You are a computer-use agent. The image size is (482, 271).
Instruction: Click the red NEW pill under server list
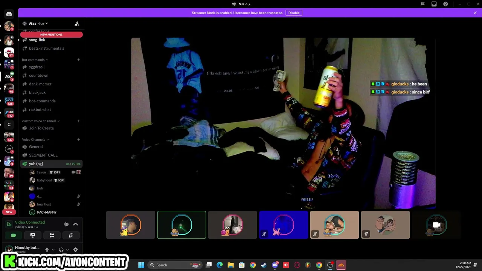tap(9, 212)
